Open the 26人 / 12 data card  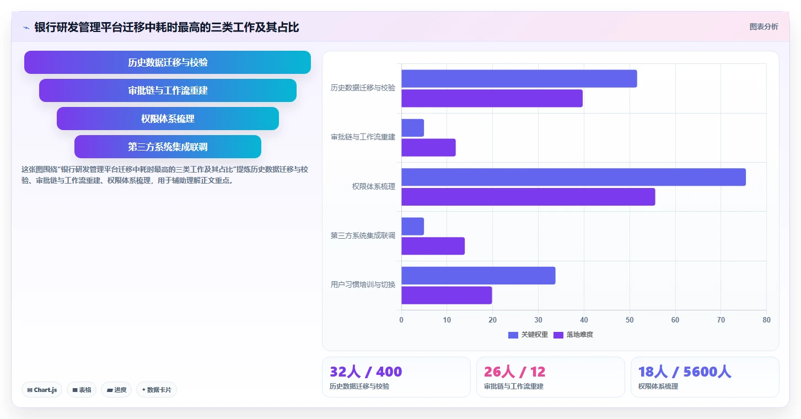pyautogui.click(x=551, y=377)
